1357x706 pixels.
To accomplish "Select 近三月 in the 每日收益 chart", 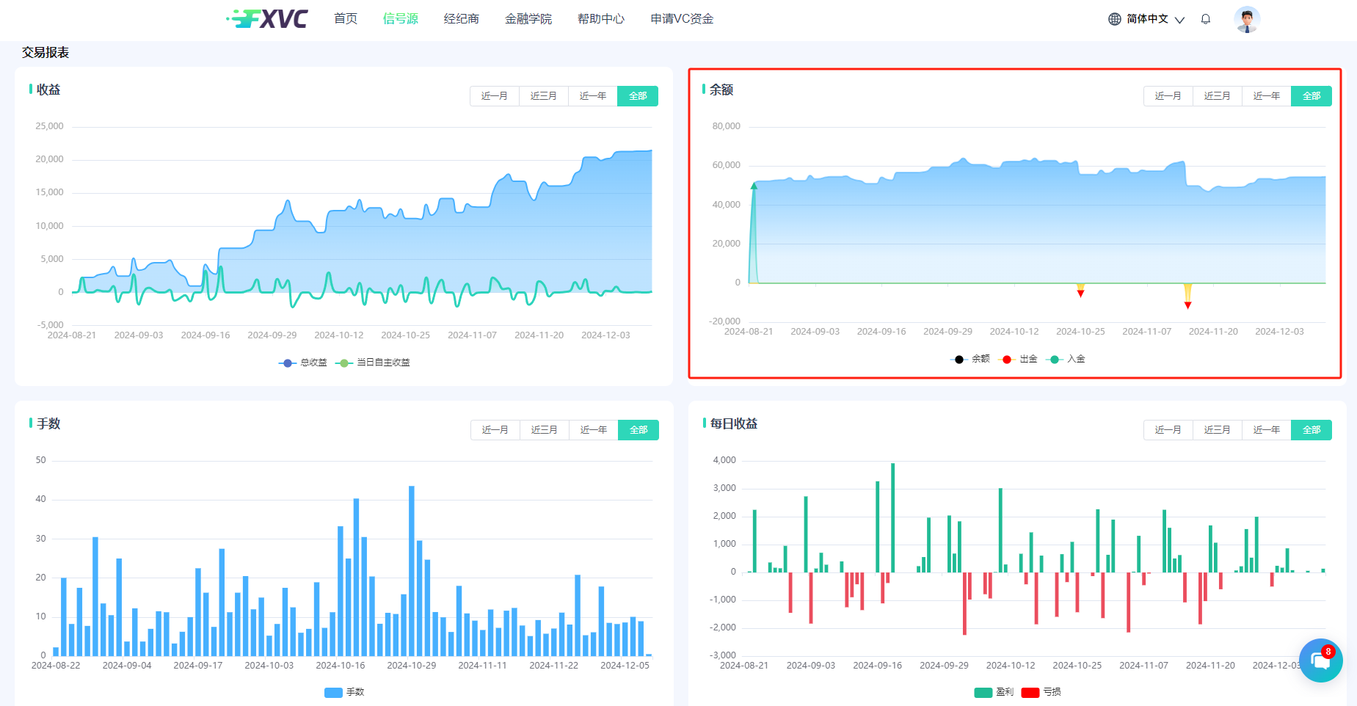I will click(x=1218, y=430).
